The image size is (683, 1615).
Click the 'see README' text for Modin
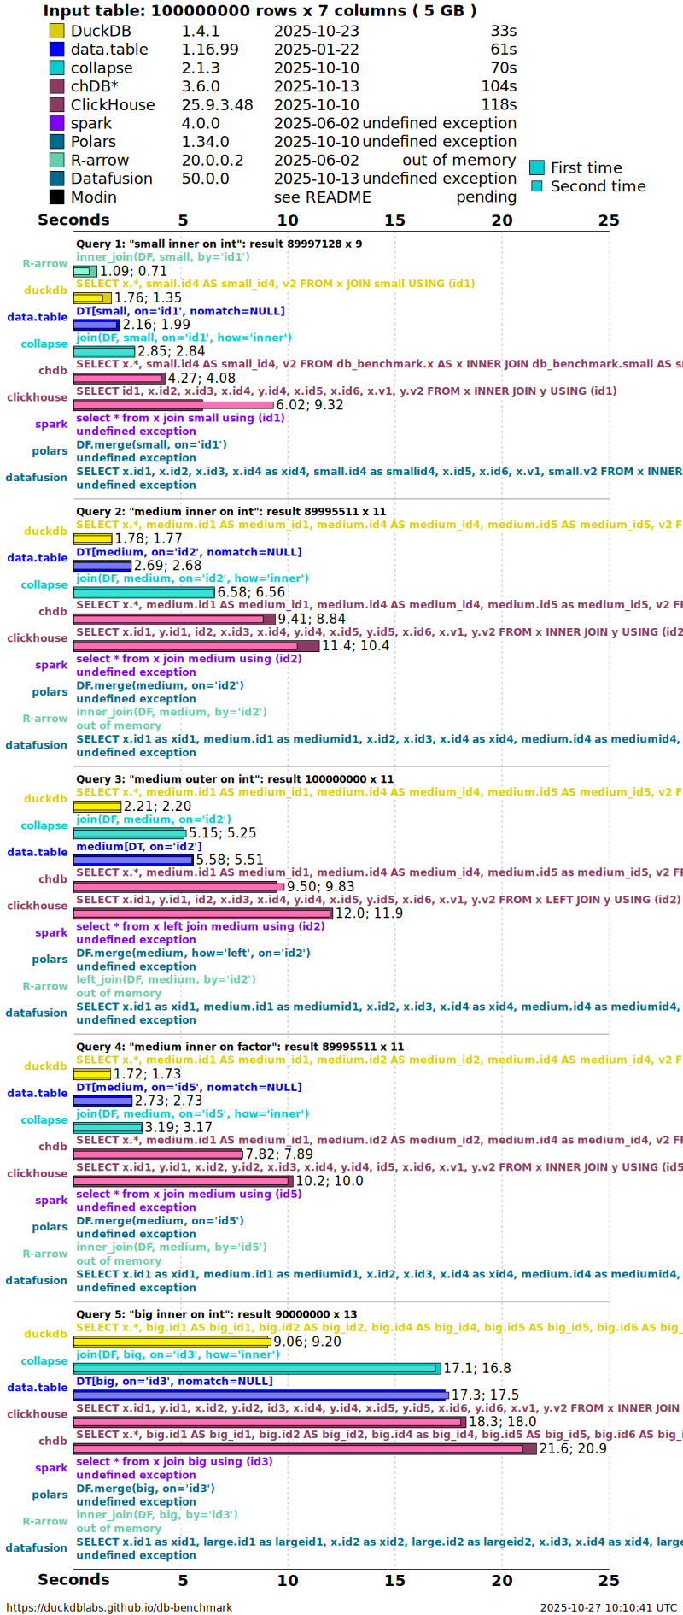(x=322, y=197)
